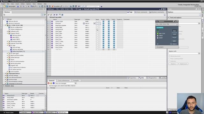Toggle the Retain checkbox for System_Byte
The image size is (204, 114).
(x=97, y=22)
